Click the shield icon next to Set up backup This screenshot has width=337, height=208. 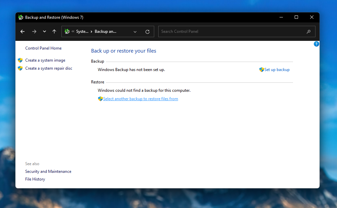(261, 70)
